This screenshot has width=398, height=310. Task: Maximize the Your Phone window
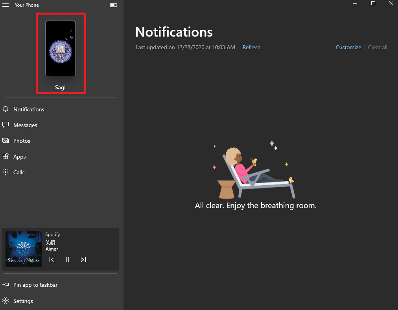(x=373, y=3)
